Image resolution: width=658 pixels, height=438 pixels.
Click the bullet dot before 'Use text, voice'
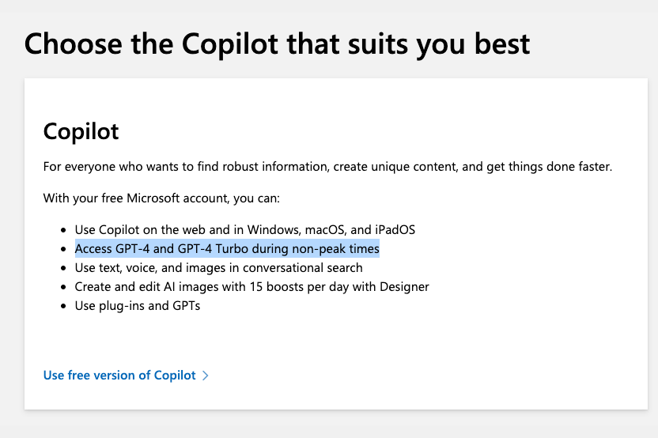[64, 269]
